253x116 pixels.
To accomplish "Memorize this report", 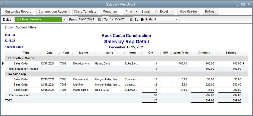I will [x=110, y=12].
